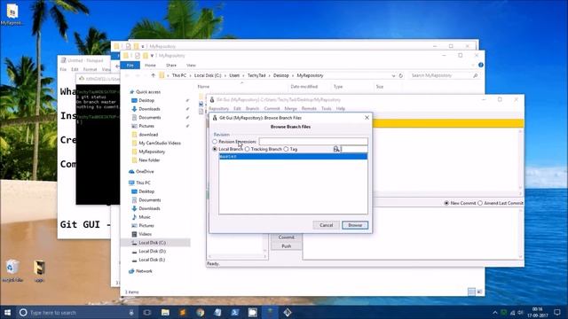
Task: Click the Search MyRepository field
Action: pos(444,75)
